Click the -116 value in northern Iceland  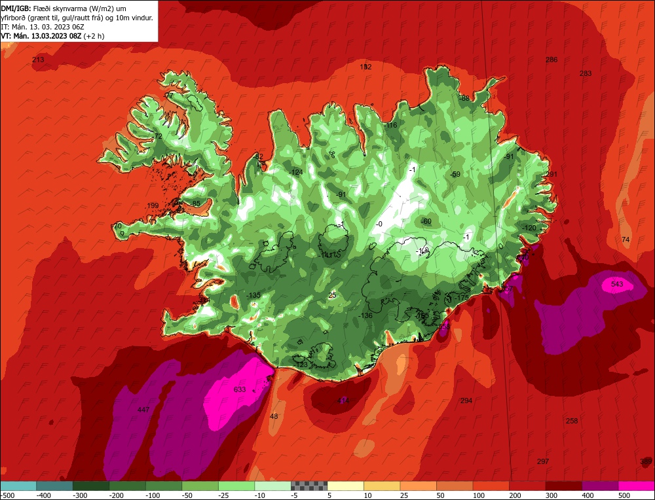[x=390, y=125]
